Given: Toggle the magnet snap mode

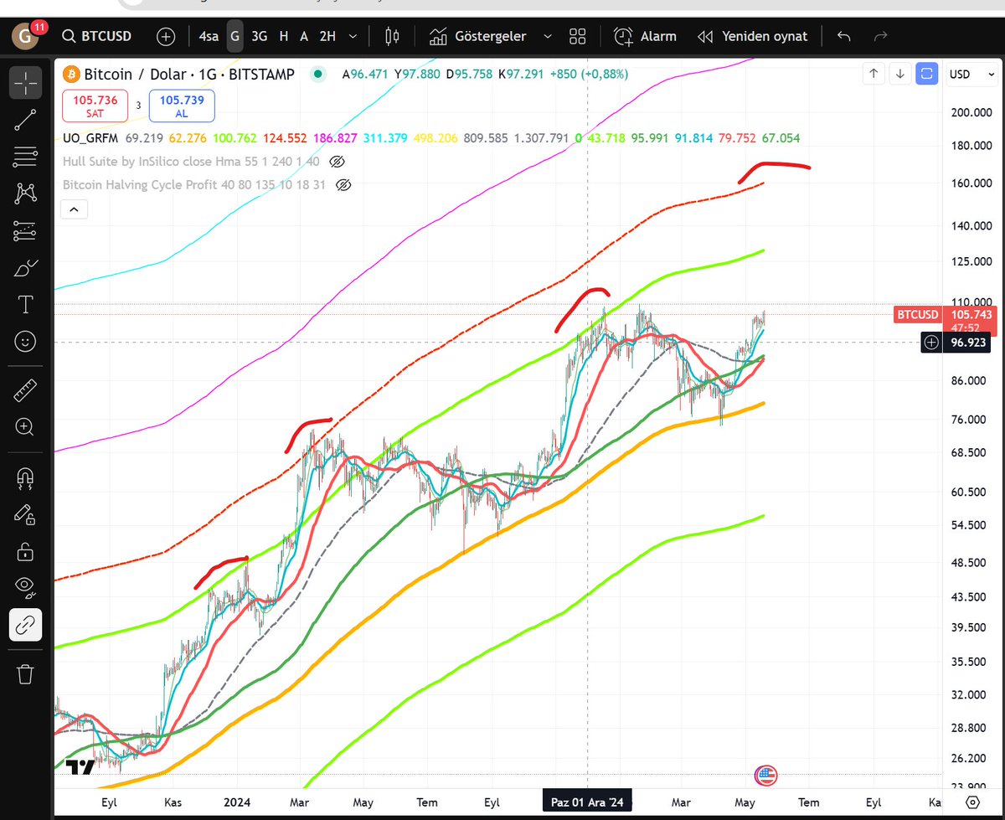Looking at the screenshot, I should 26,477.
